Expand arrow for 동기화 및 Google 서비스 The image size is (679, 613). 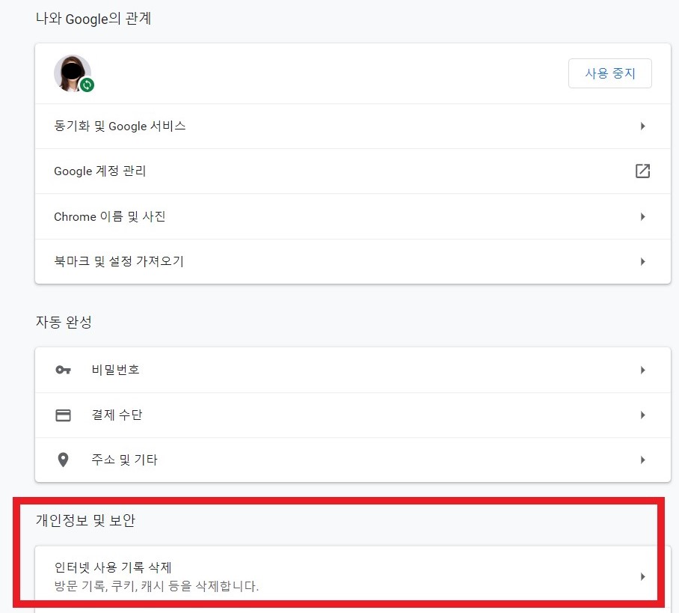coord(642,126)
